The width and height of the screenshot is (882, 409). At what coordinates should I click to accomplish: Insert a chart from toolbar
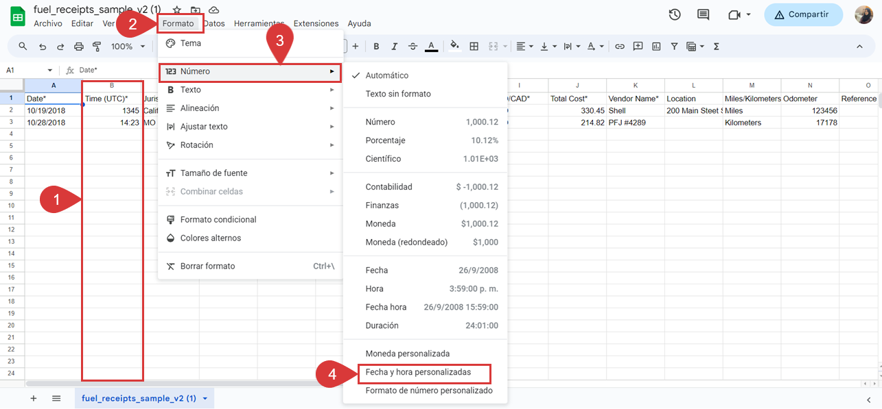(656, 47)
